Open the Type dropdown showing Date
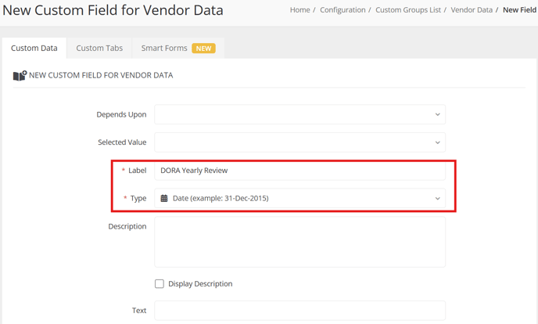The width and height of the screenshot is (538, 324). coord(299,198)
